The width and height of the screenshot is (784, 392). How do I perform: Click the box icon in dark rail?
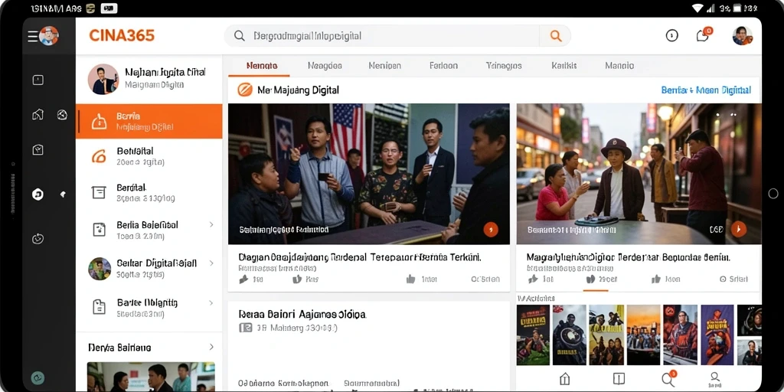(x=38, y=149)
